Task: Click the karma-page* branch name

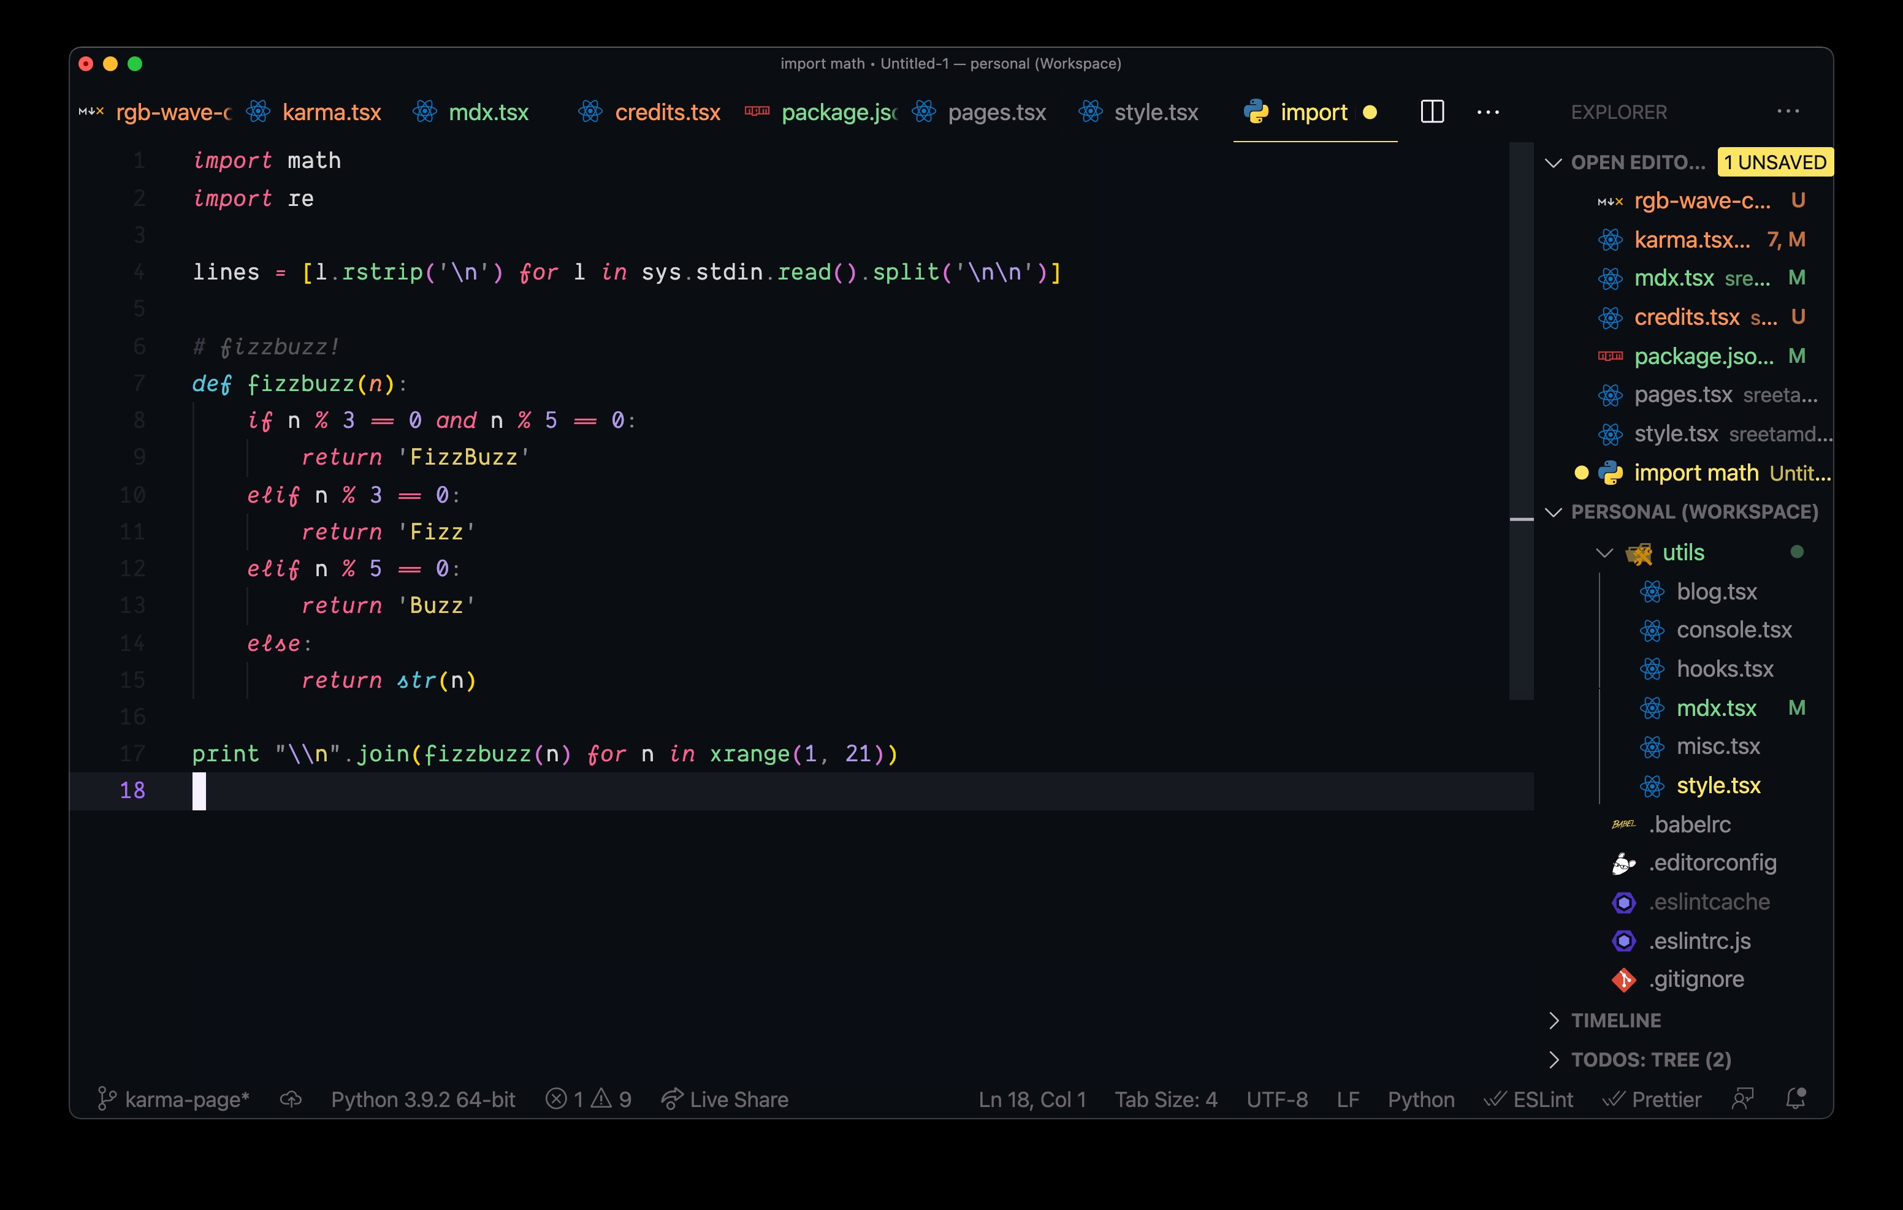Action: coord(186,1098)
